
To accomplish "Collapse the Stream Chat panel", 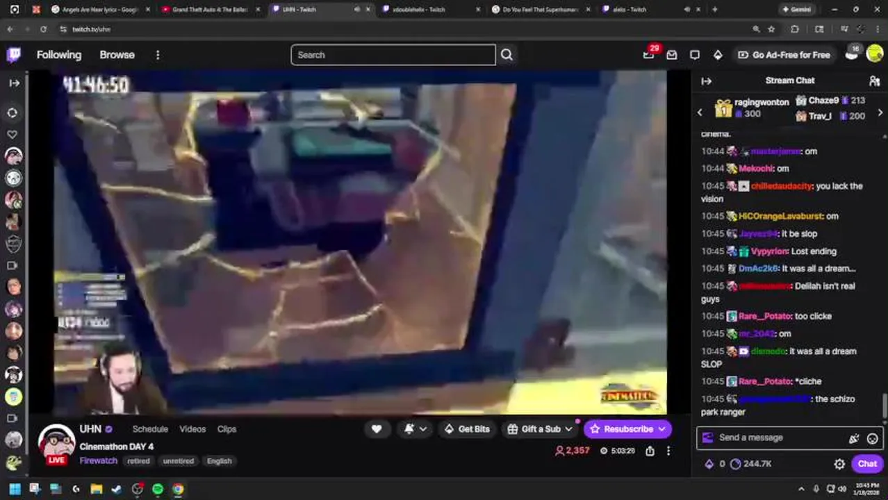I will coord(707,81).
